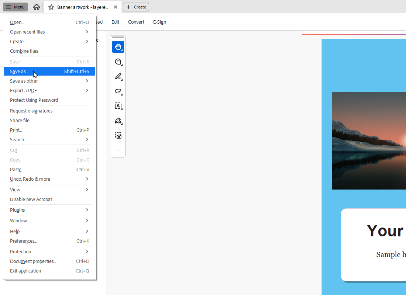Choose Request e-signatures
Image resolution: width=406 pixels, height=295 pixels.
pos(50,111)
